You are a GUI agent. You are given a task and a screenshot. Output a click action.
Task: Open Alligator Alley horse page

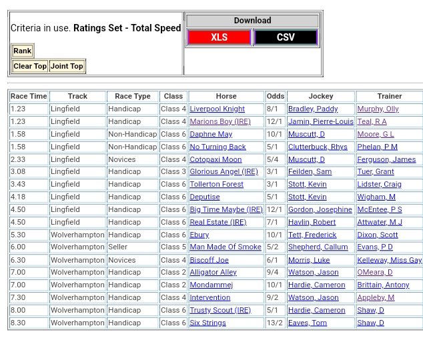(x=213, y=273)
